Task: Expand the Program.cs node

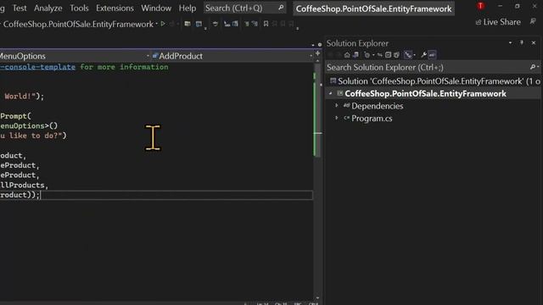Action: pos(336,119)
